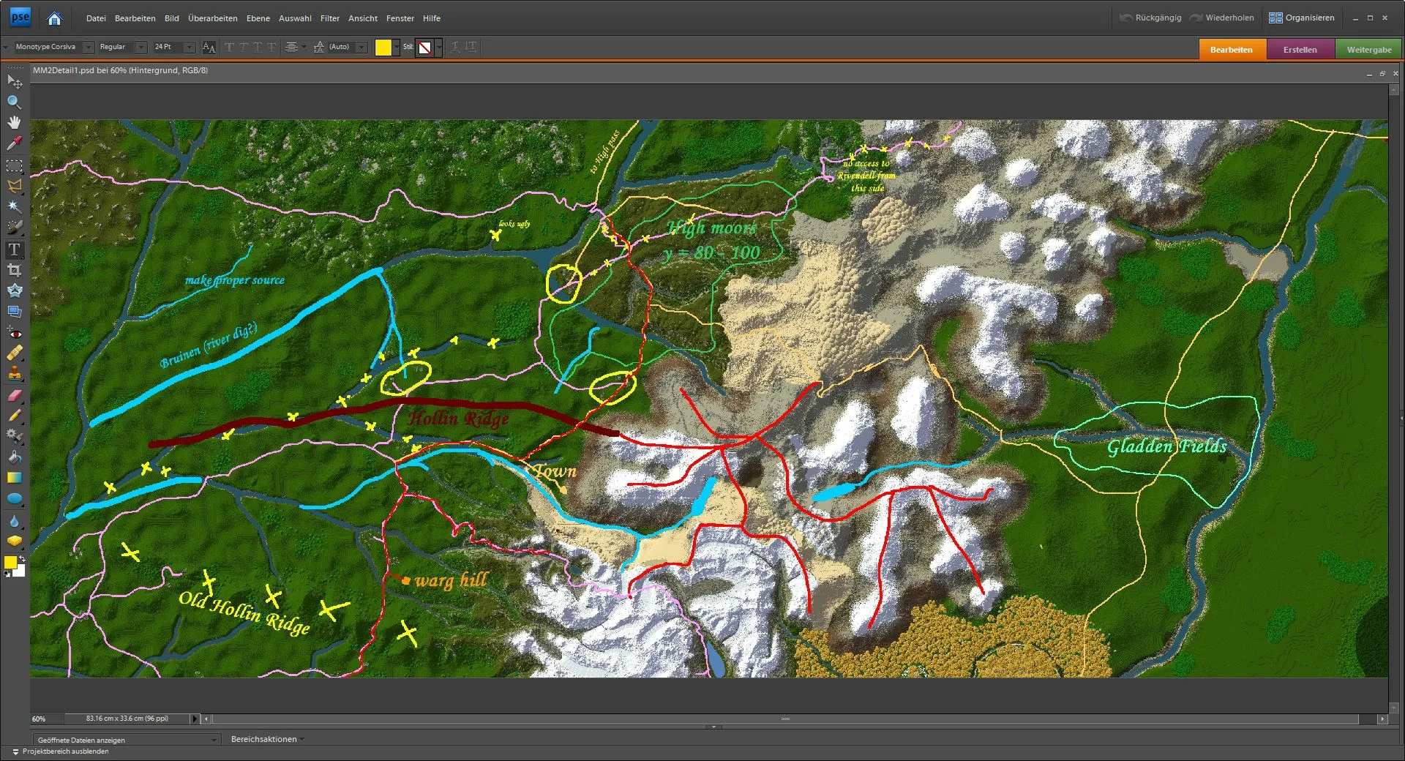Open the text color dropdown arrow
This screenshot has width=1405, height=761.
[397, 47]
